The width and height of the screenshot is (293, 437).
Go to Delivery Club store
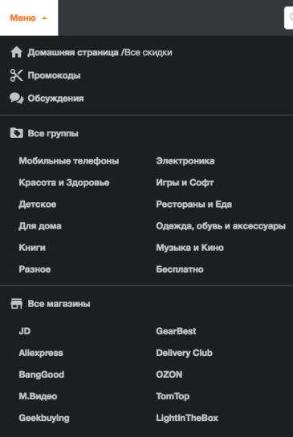coord(184,353)
